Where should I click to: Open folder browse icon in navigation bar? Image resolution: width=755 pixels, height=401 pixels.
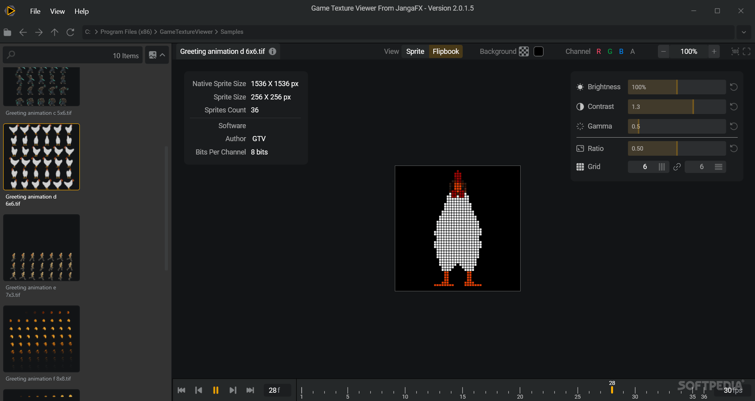pyautogui.click(x=7, y=32)
